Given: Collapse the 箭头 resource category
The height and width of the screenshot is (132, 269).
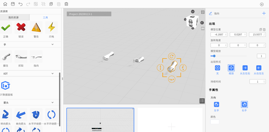Looking at the screenshot, I should 52,102.
